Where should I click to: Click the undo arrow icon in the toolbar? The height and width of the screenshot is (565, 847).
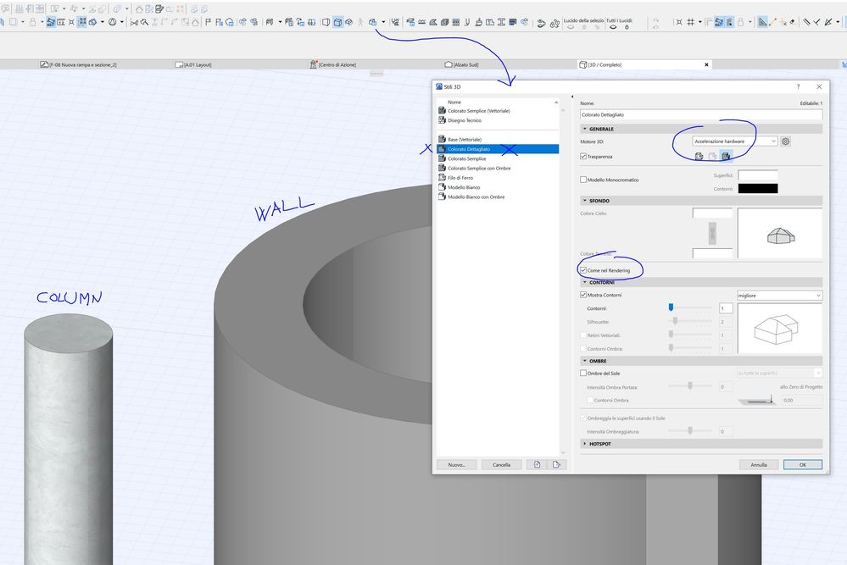[x=655, y=19]
